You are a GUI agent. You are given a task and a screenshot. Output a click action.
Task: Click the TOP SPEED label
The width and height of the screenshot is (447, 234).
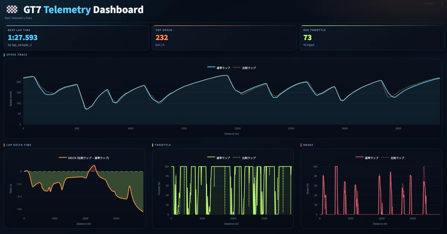[164, 30]
